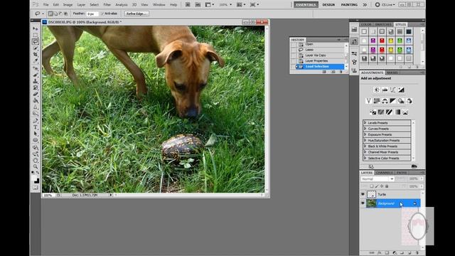Select the Brush tool

point(35,75)
